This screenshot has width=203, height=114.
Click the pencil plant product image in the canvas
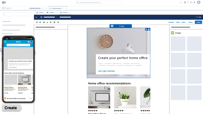click(125, 97)
